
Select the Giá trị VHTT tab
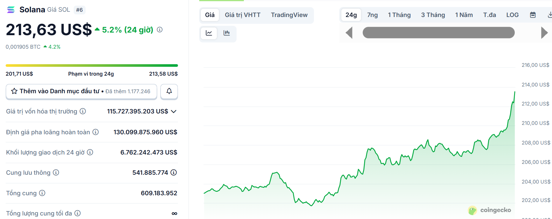pos(243,15)
